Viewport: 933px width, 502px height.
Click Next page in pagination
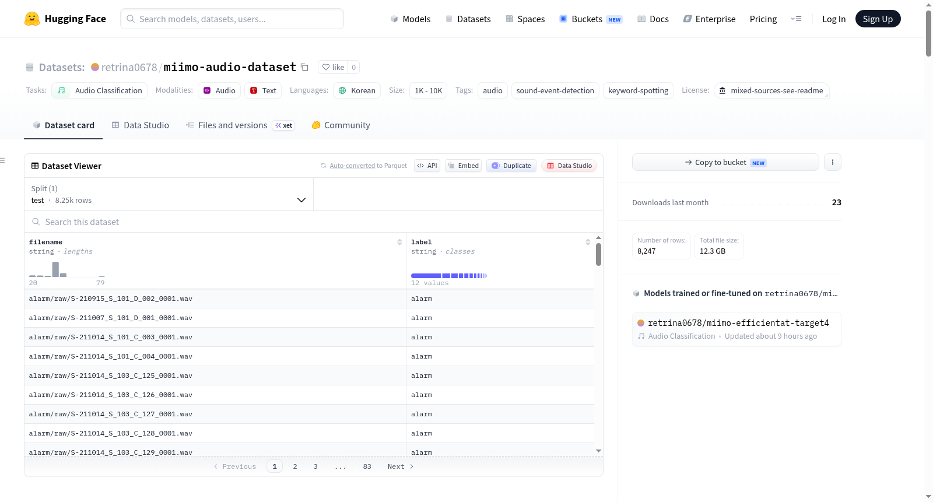401,466
